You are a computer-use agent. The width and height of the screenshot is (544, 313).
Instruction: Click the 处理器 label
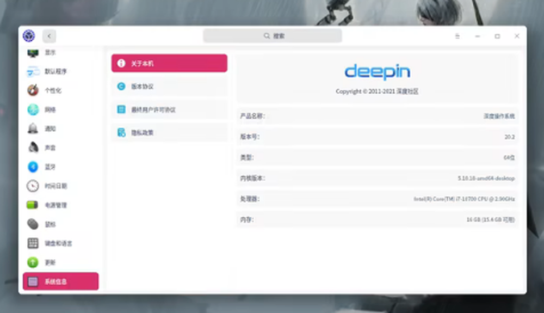[250, 199]
